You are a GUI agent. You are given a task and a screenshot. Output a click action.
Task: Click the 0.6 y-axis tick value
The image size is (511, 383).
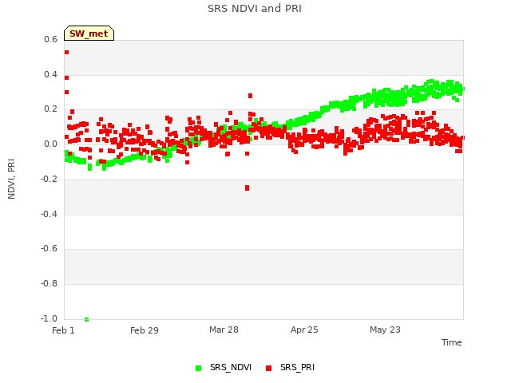(x=50, y=39)
